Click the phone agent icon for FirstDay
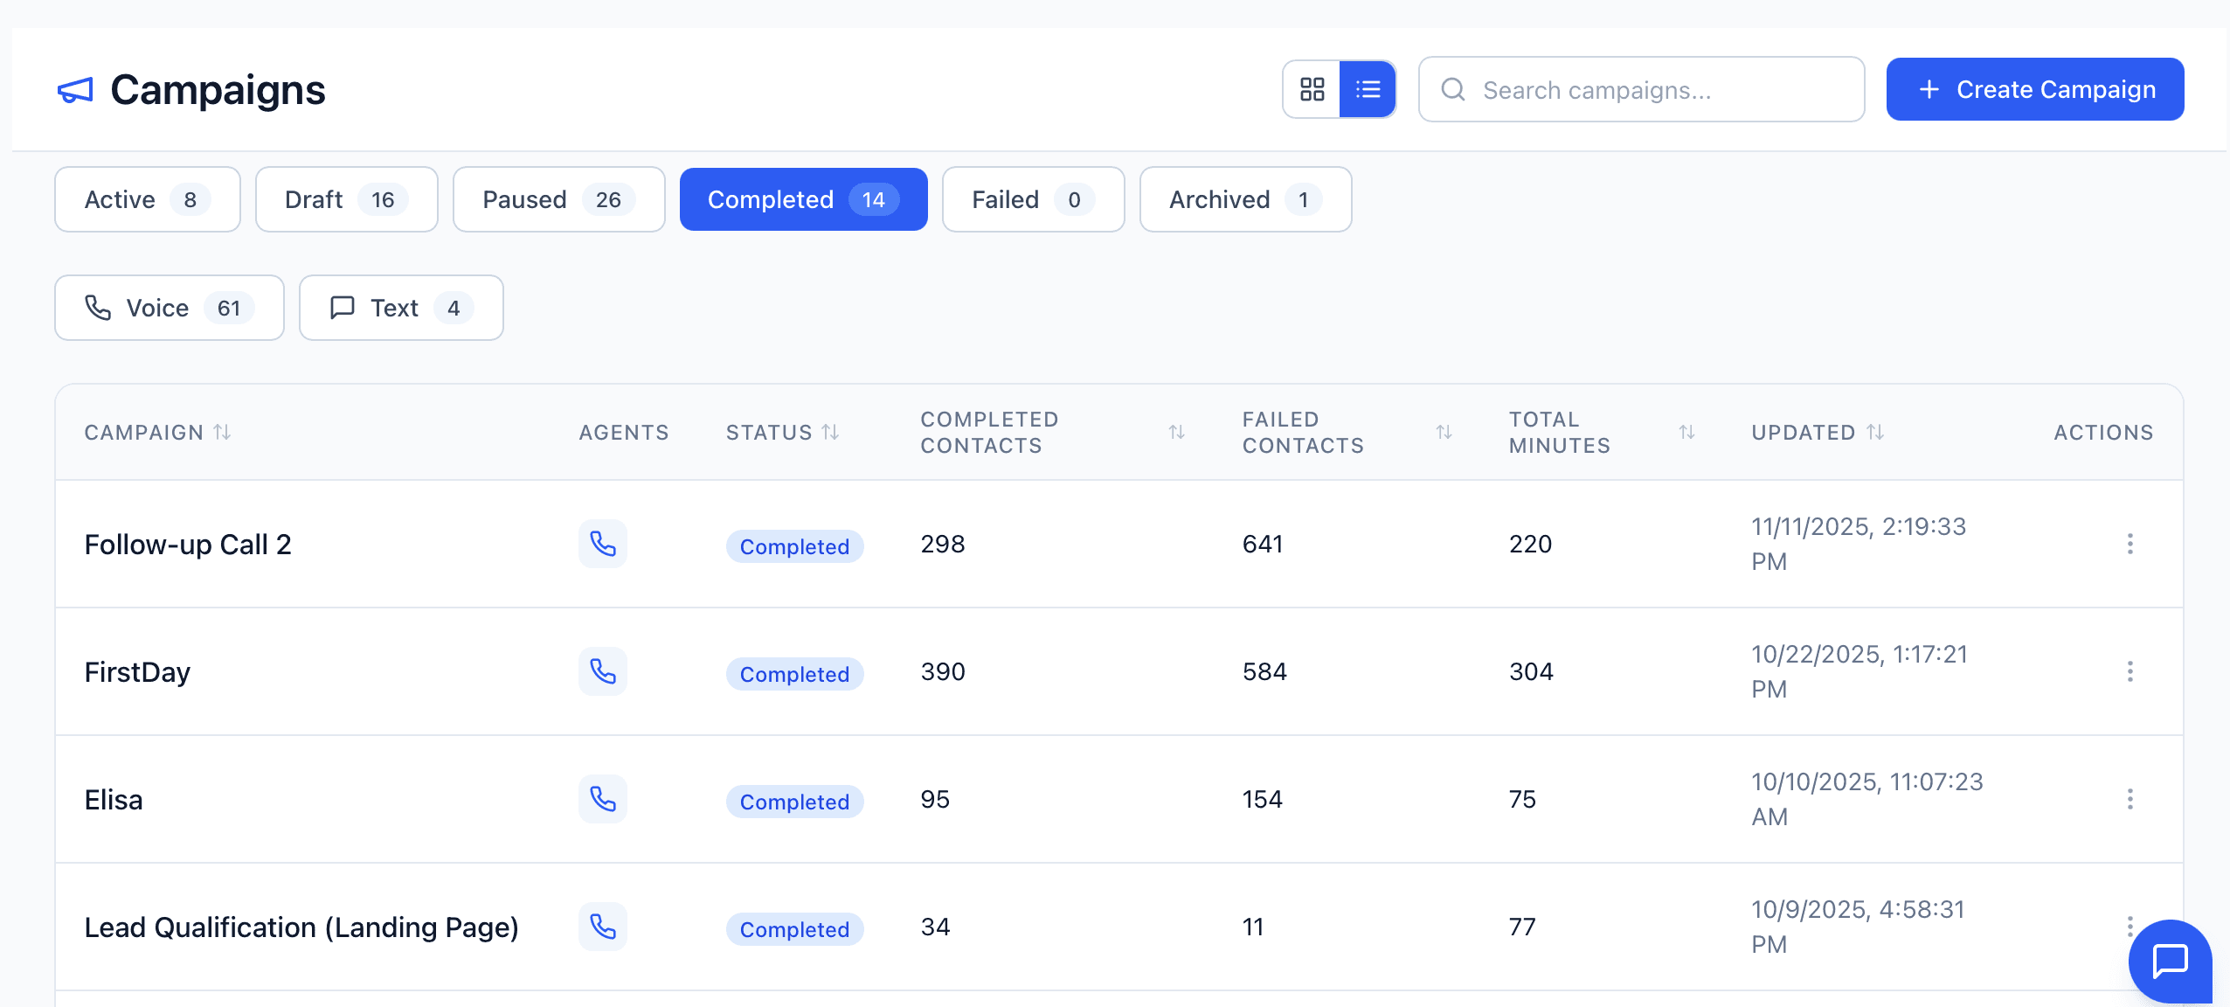 [603, 671]
